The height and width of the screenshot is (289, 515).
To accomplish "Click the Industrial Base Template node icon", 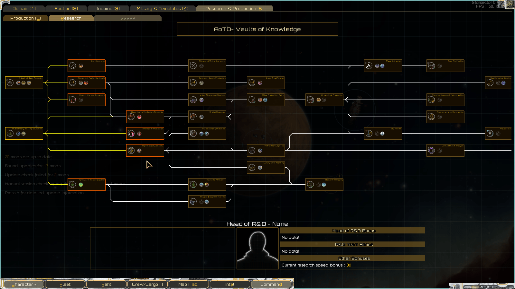I will [10, 83].
